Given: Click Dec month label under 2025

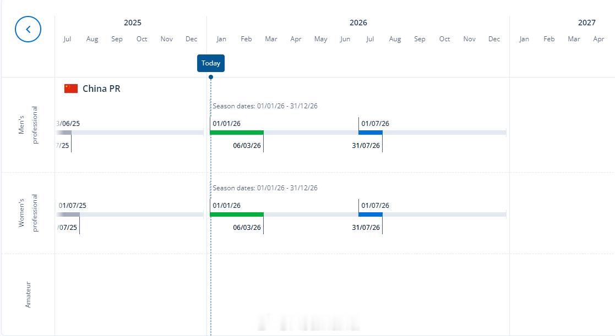Looking at the screenshot, I should click(192, 38).
